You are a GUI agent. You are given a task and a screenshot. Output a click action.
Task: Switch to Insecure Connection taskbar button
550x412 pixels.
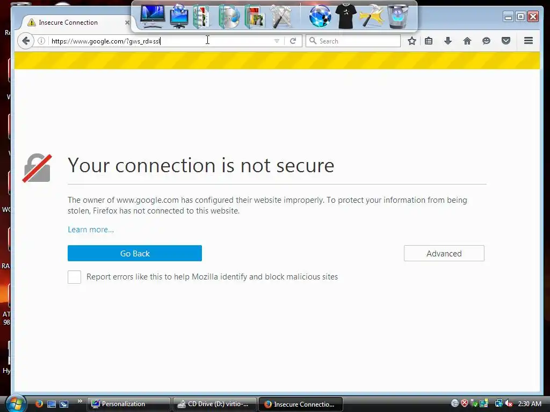[x=301, y=404]
